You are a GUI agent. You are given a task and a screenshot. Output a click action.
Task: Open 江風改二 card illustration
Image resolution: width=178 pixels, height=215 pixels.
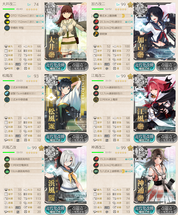[155, 103]
